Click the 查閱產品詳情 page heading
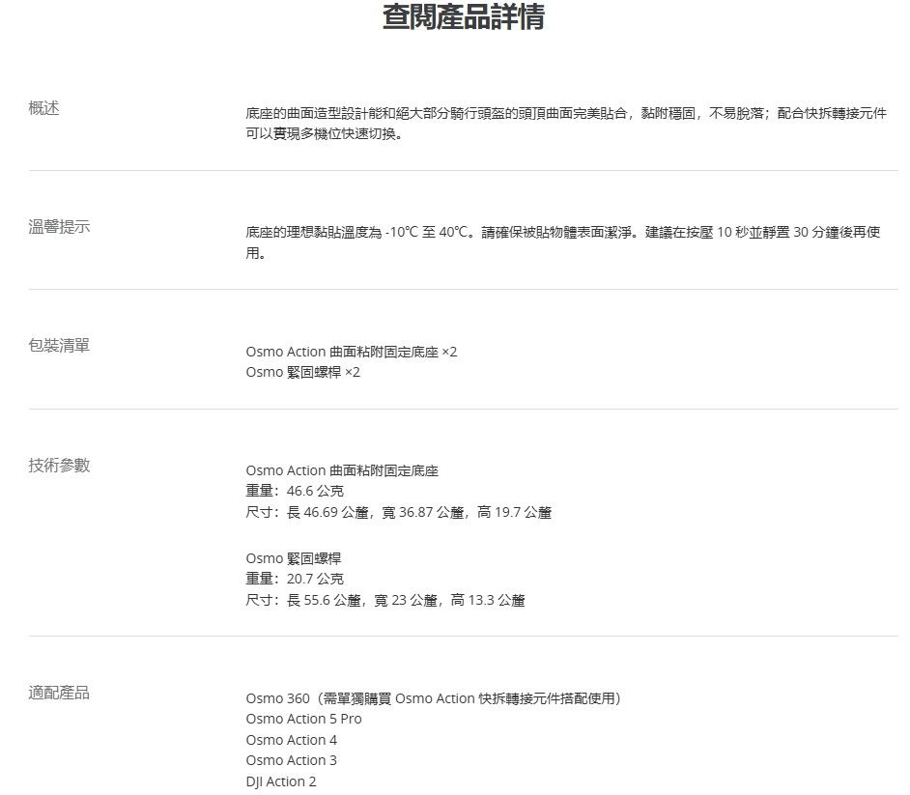Screen dimensions: 910x795 click(463, 18)
